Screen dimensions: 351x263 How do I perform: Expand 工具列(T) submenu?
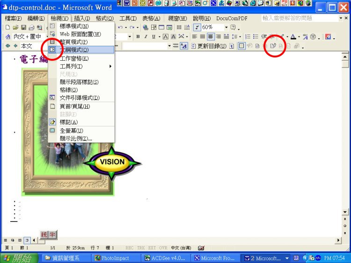pos(81,66)
